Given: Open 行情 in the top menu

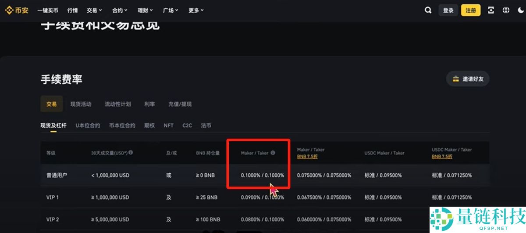Looking at the screenshot, I should click(73, 10).
